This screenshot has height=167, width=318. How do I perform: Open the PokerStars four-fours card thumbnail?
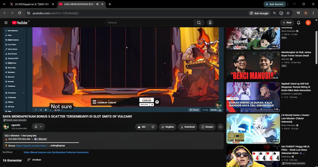[x=253, y=156]
